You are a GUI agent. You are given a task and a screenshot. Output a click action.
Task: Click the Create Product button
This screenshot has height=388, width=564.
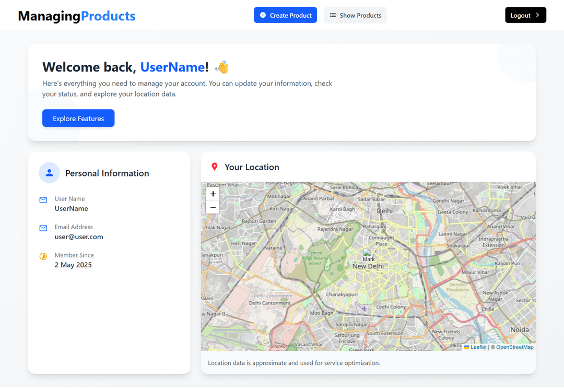pos(285,15)
